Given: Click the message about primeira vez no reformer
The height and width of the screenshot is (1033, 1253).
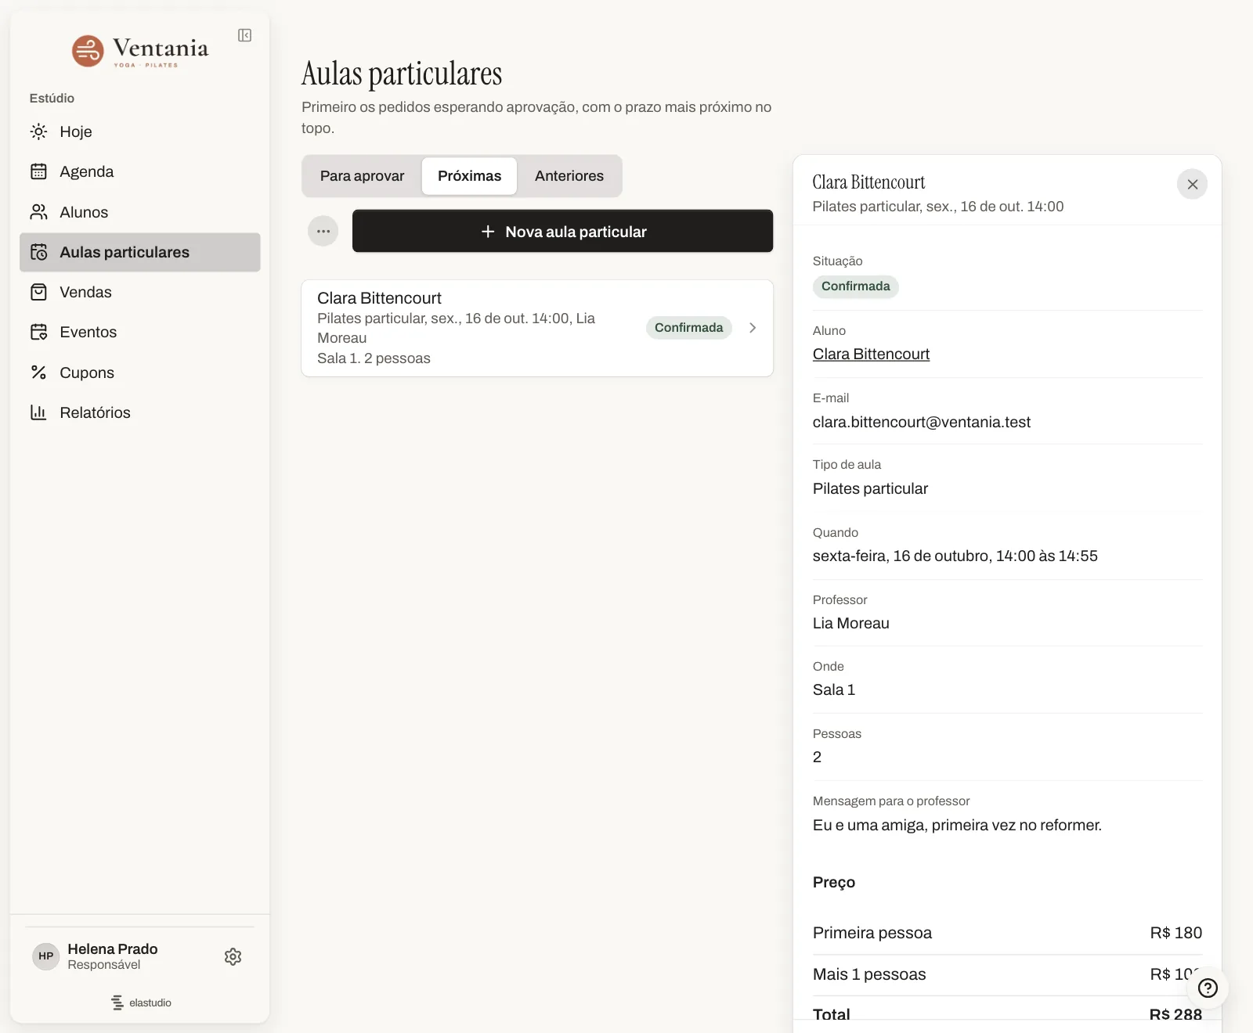Looking at the screenshot, I should coord(957,825).
